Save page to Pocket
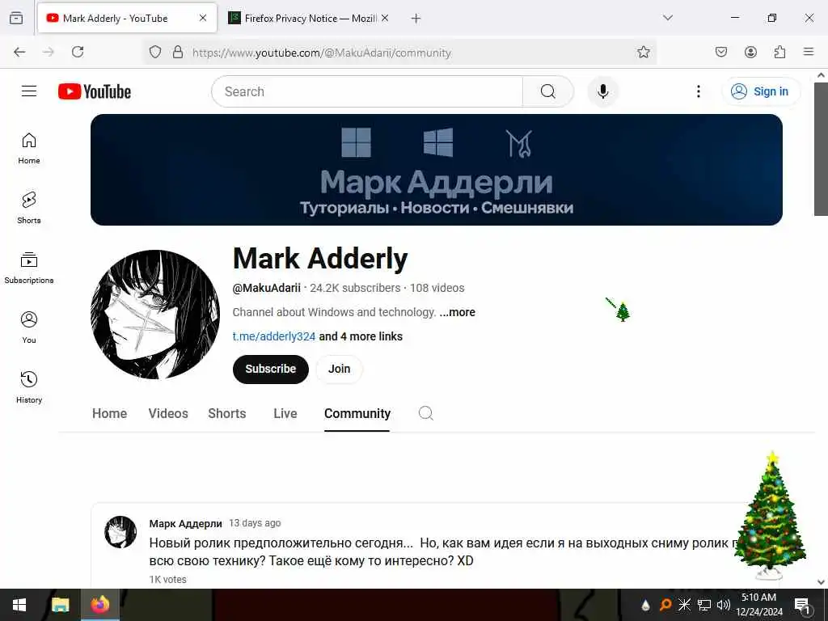This screenshot has height=621, width=828. [721, 52]
